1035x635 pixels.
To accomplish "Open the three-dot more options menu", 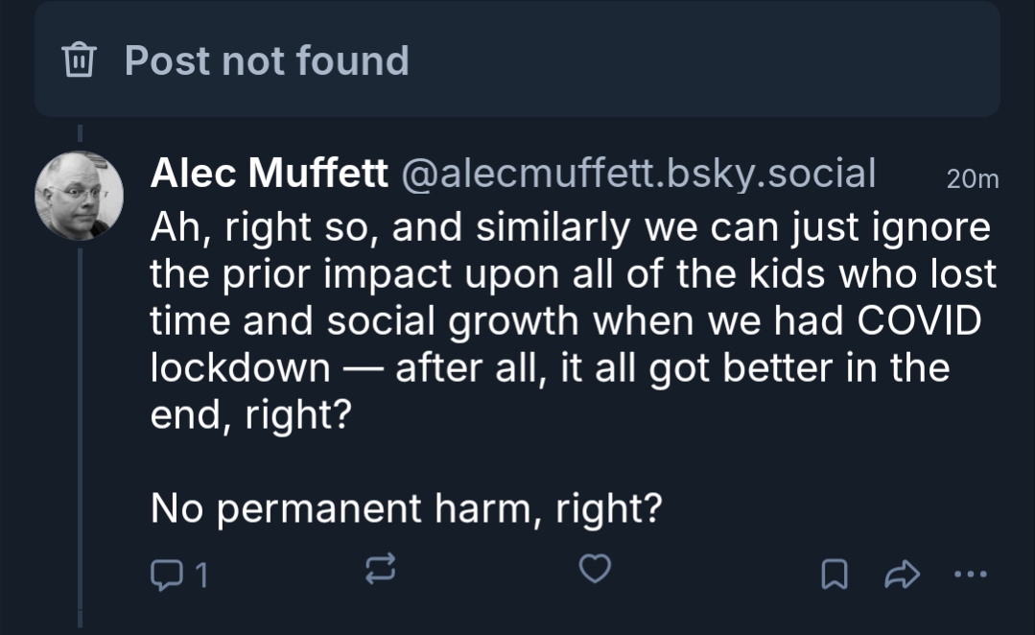I will (970, 574).
